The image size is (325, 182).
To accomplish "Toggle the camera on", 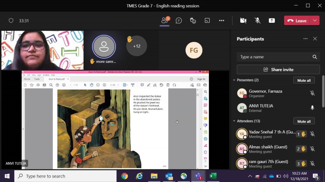I will click(243, 21).
